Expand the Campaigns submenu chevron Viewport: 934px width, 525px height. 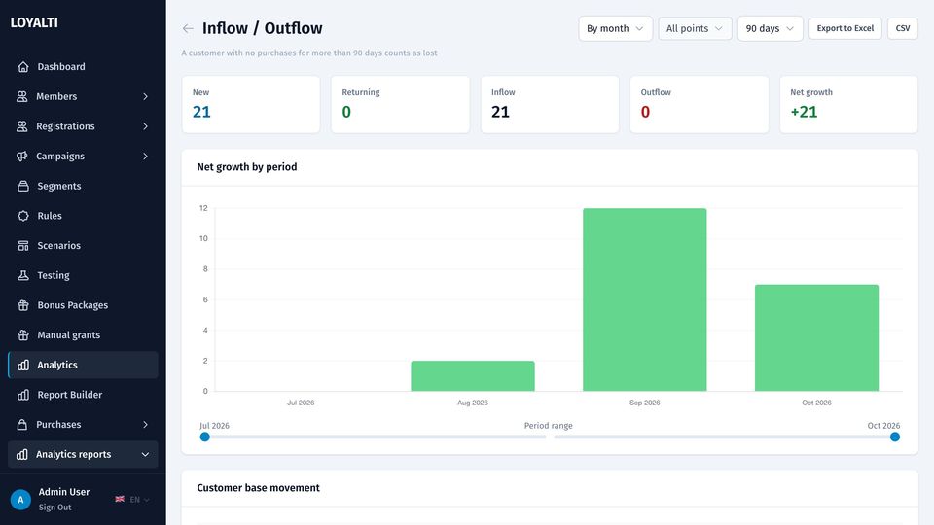145,156
